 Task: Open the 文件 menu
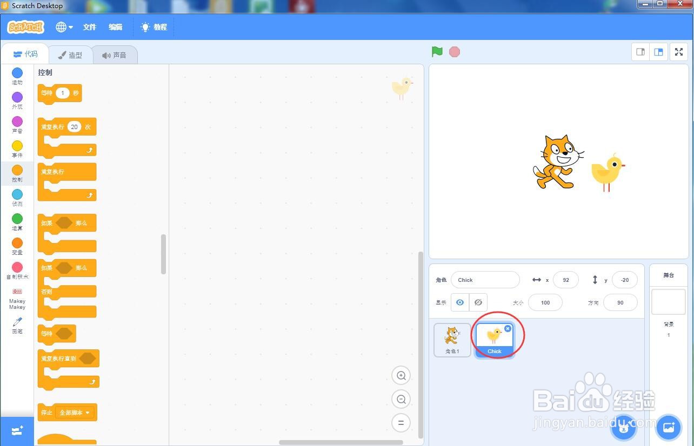[x=89, y=27]
